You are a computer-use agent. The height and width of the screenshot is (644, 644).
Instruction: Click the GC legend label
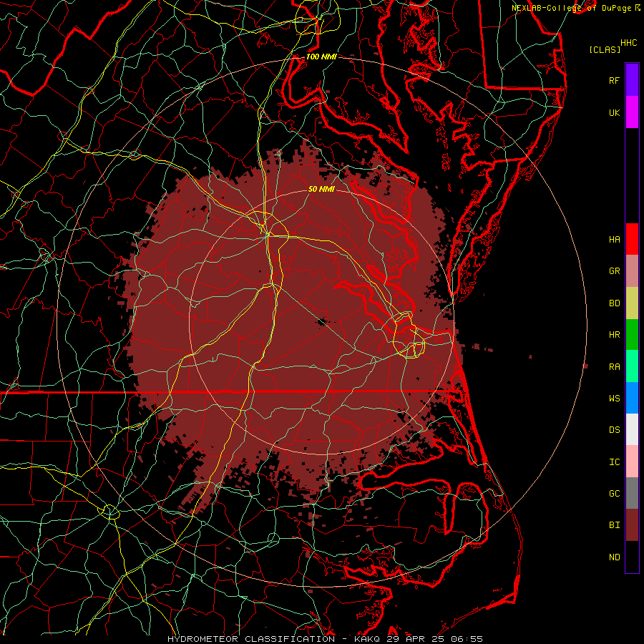(614, 493)
